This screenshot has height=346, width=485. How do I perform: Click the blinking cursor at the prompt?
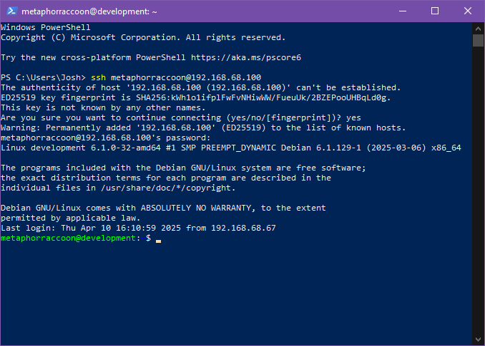pyautogui.click(x=158, y=241)
